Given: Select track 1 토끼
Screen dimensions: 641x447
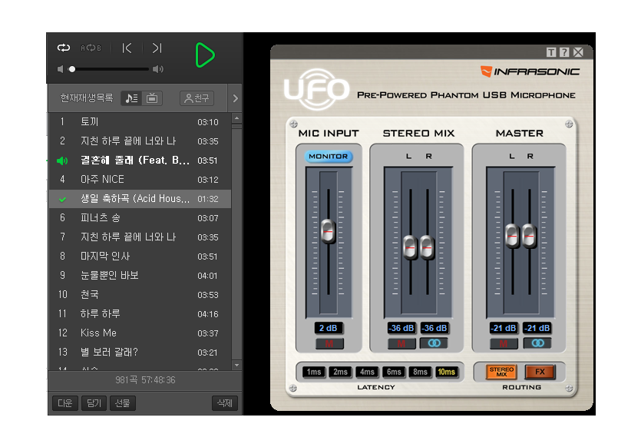Looking at the screenshot, I should coord(140,122).
